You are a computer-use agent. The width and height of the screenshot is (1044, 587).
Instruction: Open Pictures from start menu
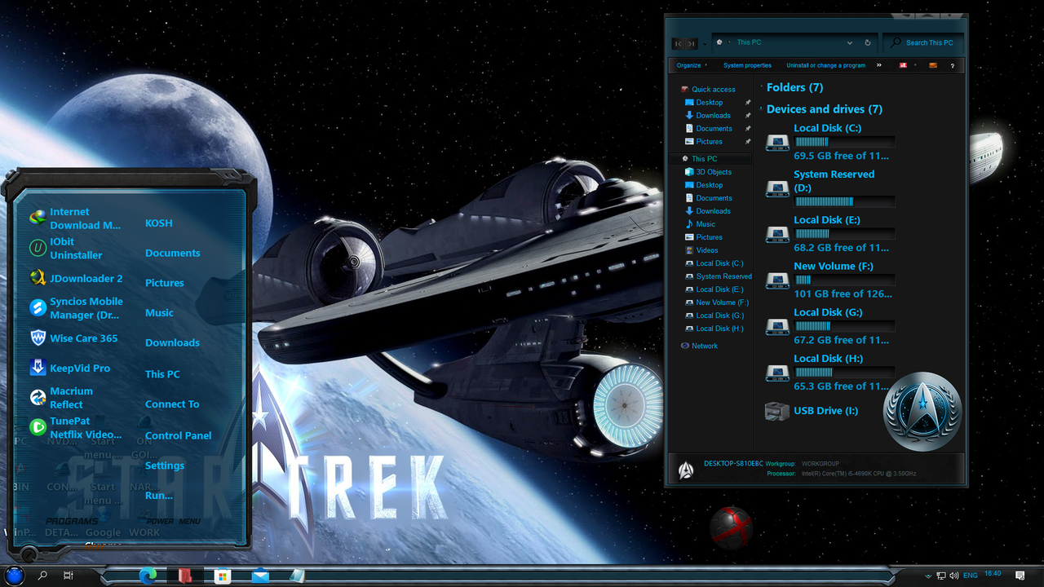[164, 283]
